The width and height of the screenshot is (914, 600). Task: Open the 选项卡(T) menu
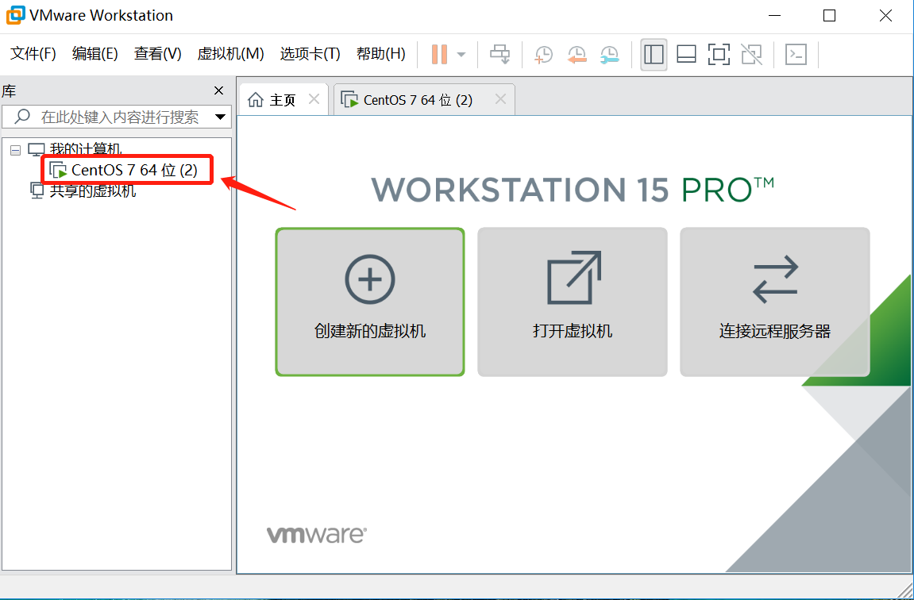(x=310, y=54)
